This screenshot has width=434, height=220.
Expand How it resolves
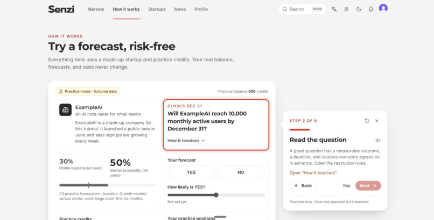186,141
